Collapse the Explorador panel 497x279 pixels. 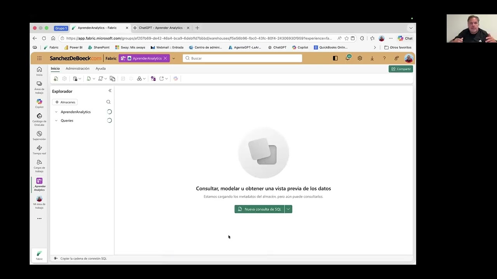110,91
